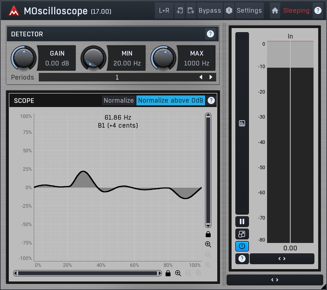
Task: Expand the meter panel width arrows
Action: (282, 259)
